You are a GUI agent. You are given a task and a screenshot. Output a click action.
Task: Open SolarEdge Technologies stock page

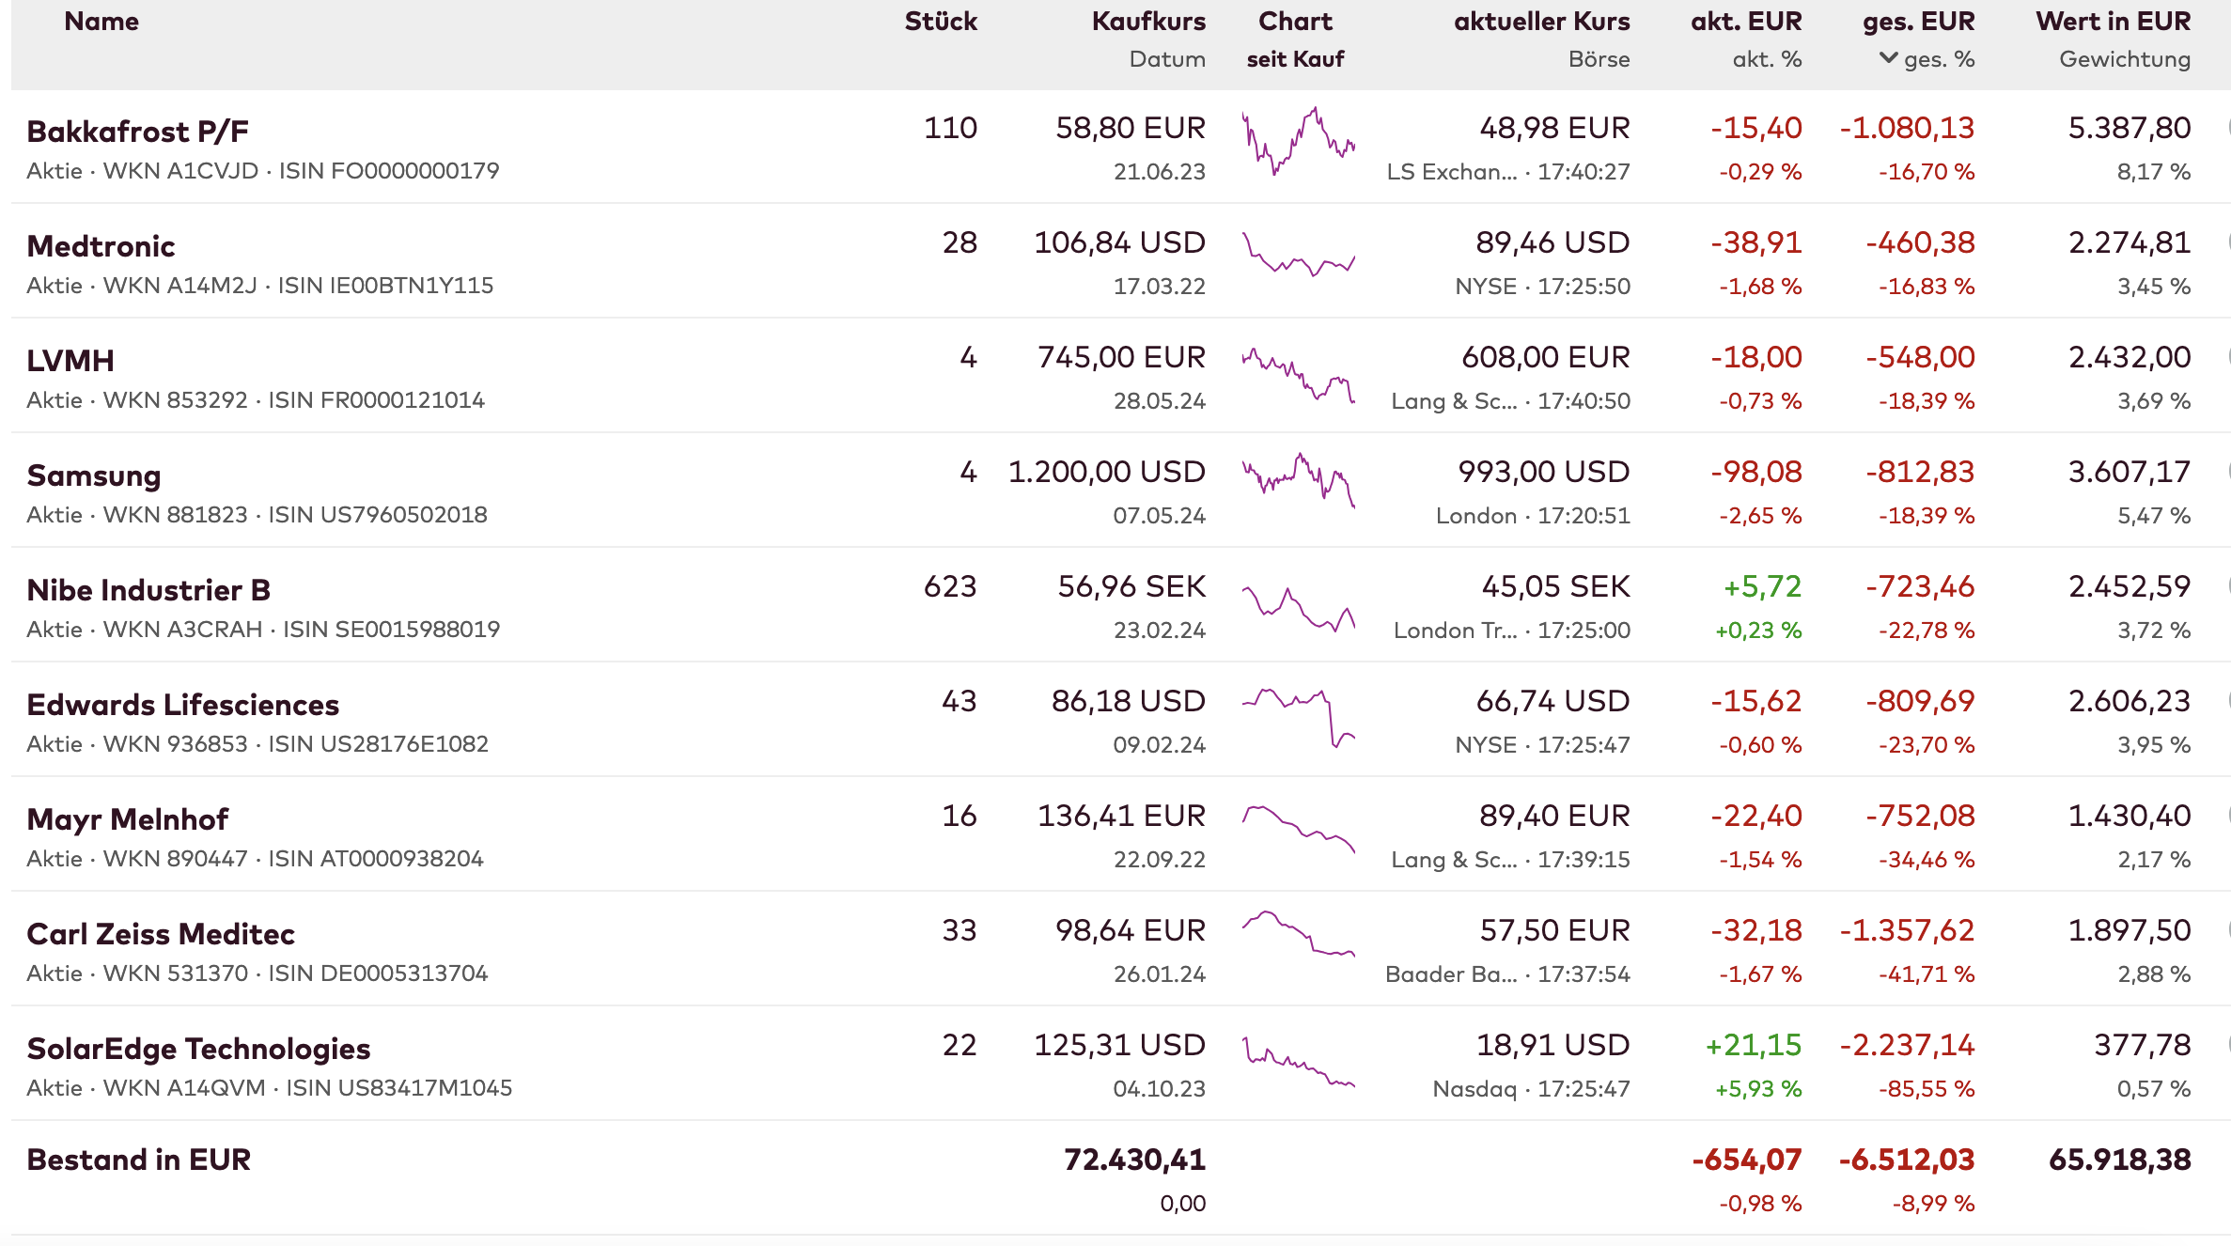[198, 1049]
